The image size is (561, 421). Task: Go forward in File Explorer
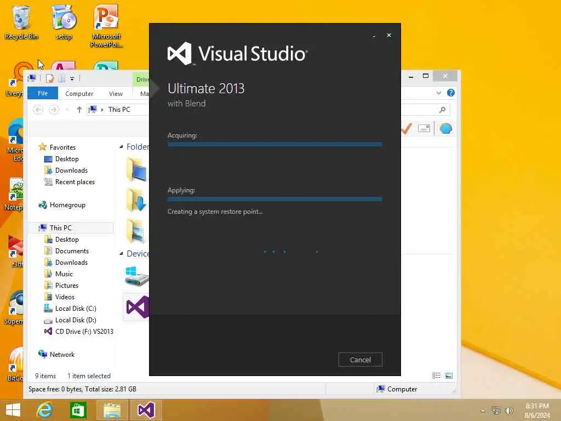(54, 110)
